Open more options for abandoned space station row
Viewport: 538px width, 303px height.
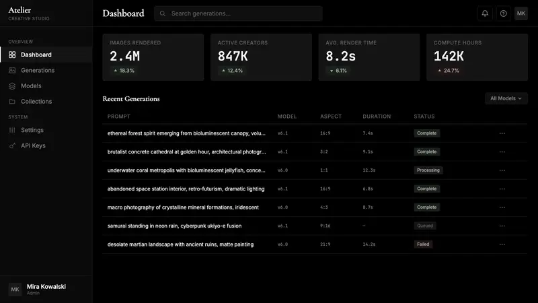502,189
